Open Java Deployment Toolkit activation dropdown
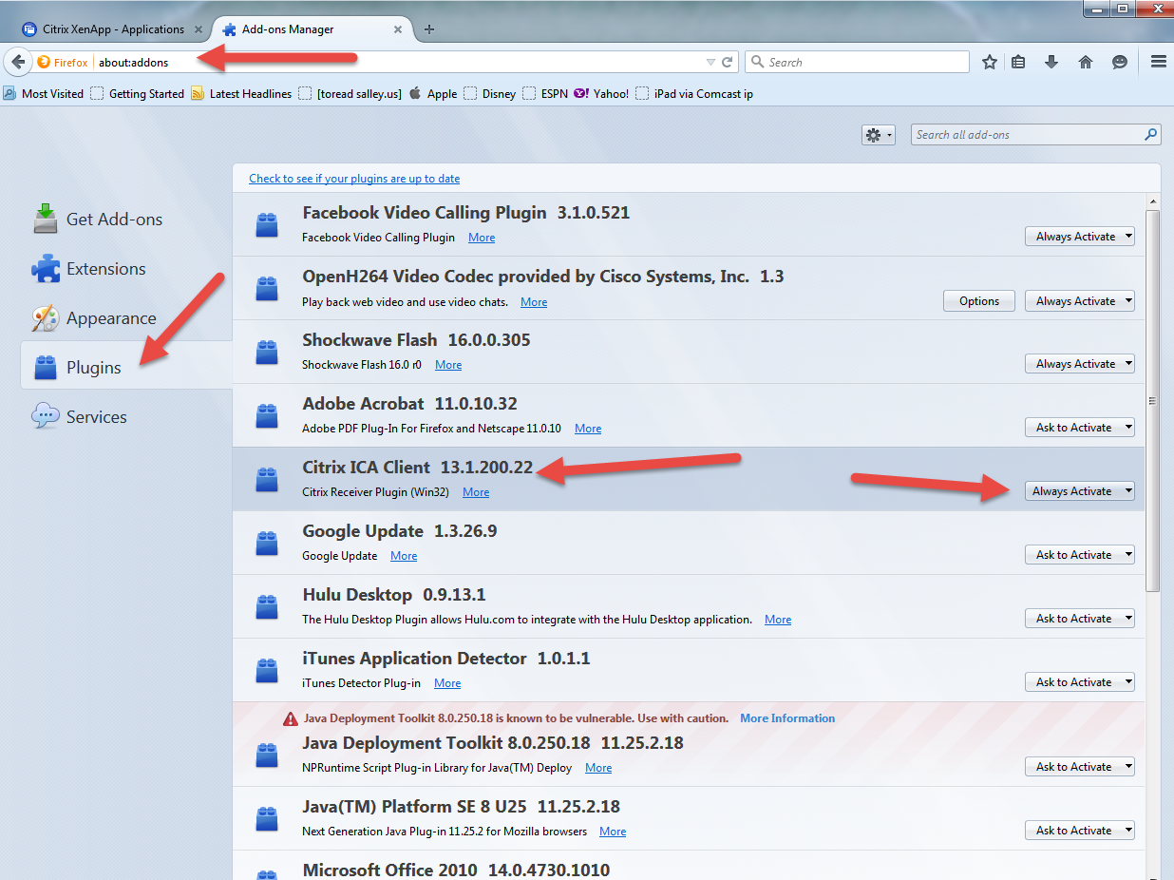The image size is (1174, 880). [x=1080, y=767]
